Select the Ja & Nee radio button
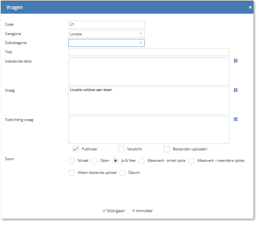Image resolution: width=259 pixels, height=227 pixels. [115, 161]
